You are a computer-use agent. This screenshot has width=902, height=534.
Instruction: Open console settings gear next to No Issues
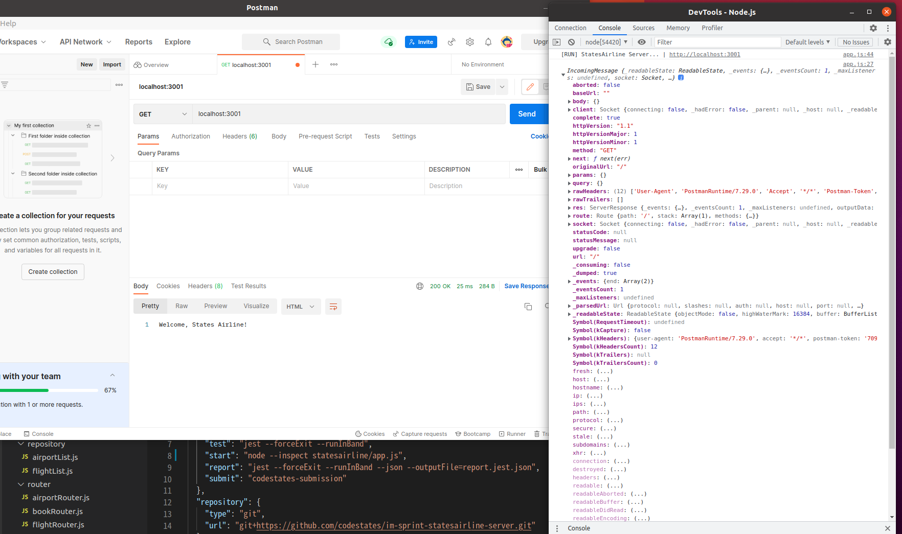point(888,42)
